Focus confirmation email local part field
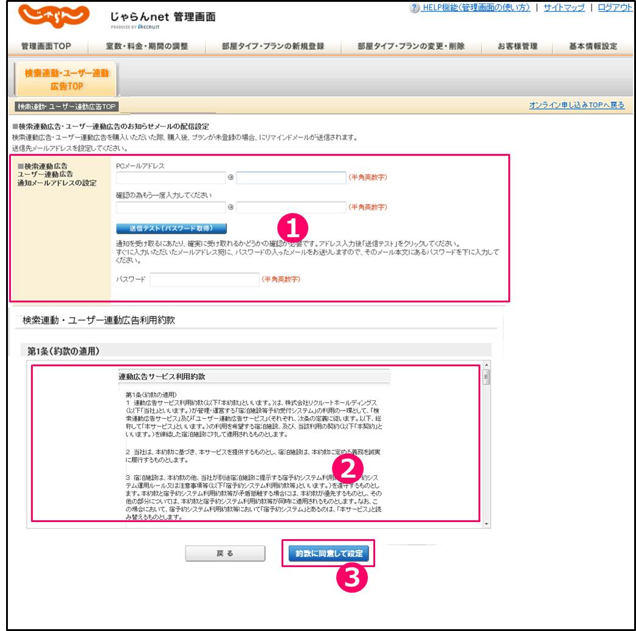This screenshot has width=636, height=631. click(170, 207)
